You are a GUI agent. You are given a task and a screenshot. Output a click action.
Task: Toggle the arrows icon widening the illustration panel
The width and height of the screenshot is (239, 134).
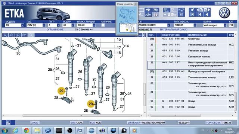pos(145,35)
